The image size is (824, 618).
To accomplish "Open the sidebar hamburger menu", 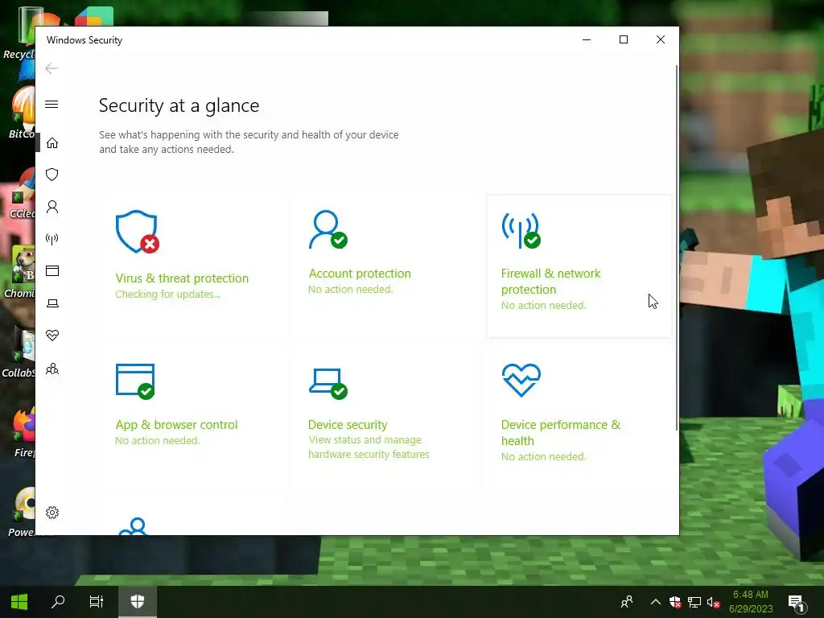I will coord(51,104).
